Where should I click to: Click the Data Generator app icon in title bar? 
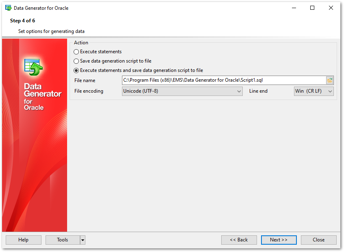pyautogui.click(x=8, y=8)
